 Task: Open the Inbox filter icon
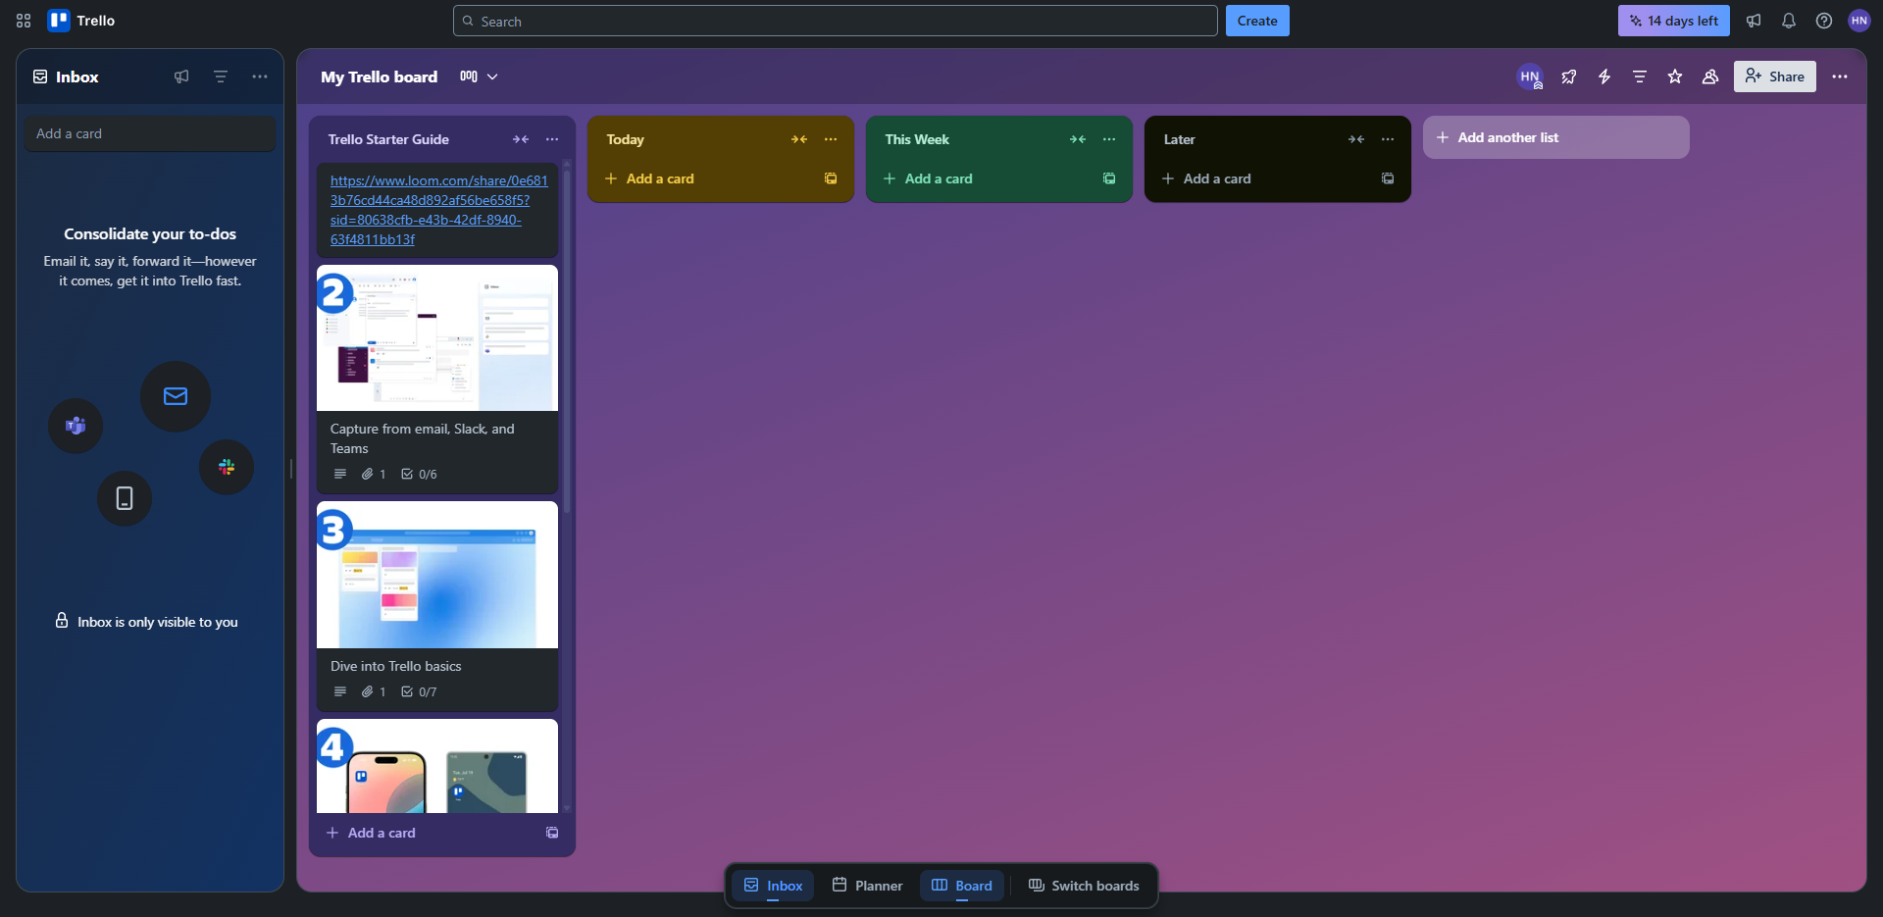tap(221, 76)
